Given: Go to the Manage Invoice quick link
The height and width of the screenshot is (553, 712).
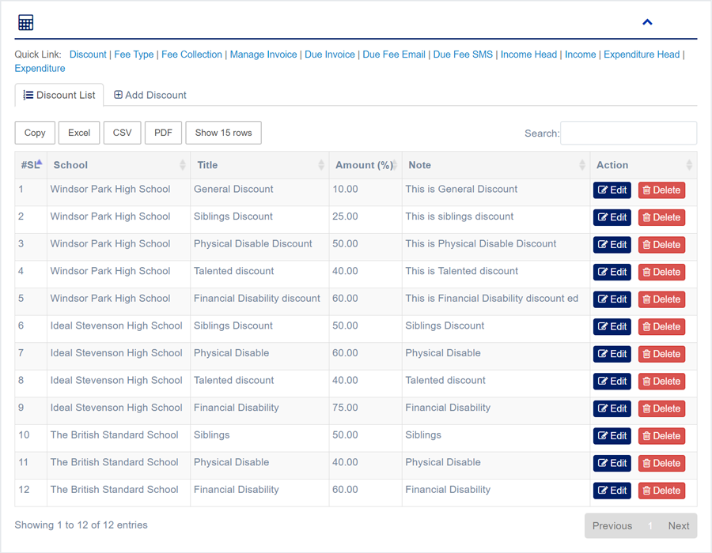Looking at the screenshot, I should [x=263, y=55].
